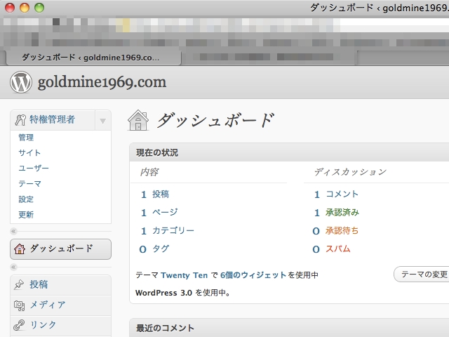Click the media icon beside メディア
This screenshot has height=337, width=449.
point(19,305)
